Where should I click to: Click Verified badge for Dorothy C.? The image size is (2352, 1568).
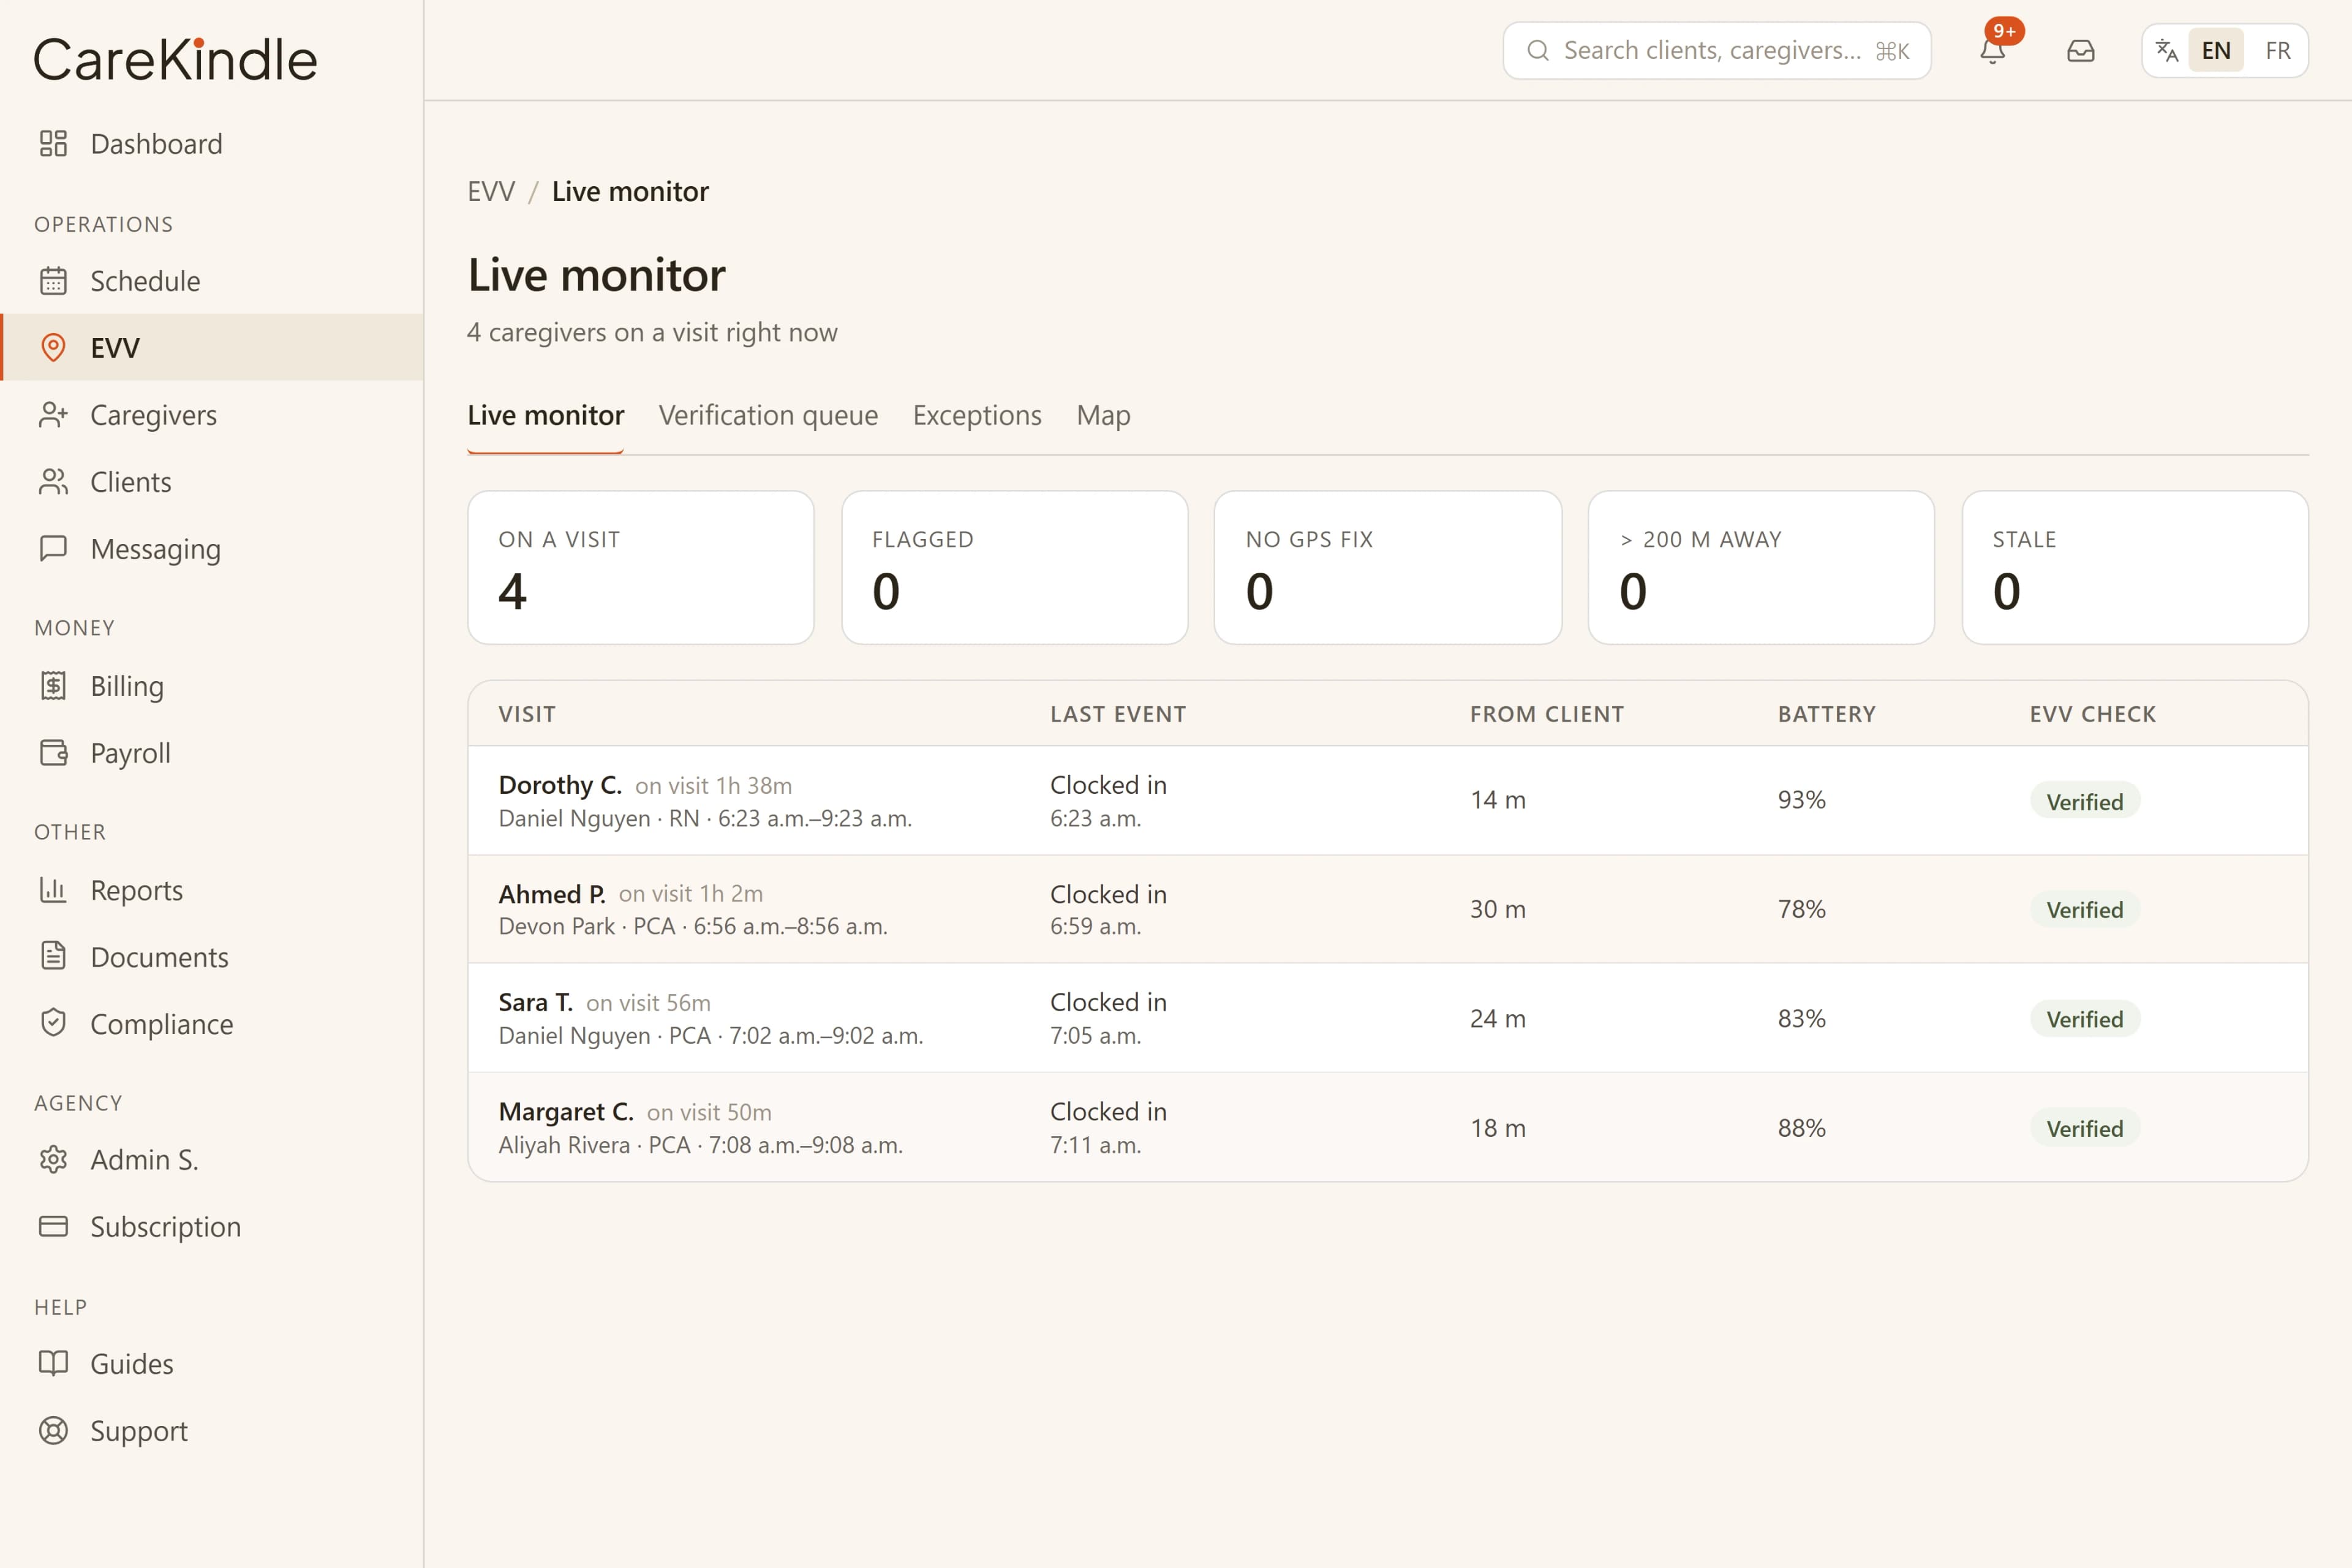tap(2085, 801)
